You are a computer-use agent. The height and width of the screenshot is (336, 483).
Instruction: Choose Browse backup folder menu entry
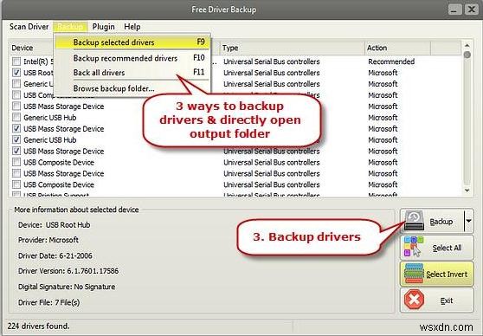[132, 88]
